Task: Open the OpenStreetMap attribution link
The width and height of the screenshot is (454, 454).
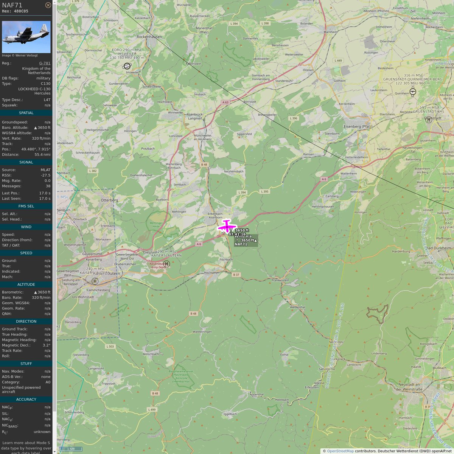Action: point(340,451)
